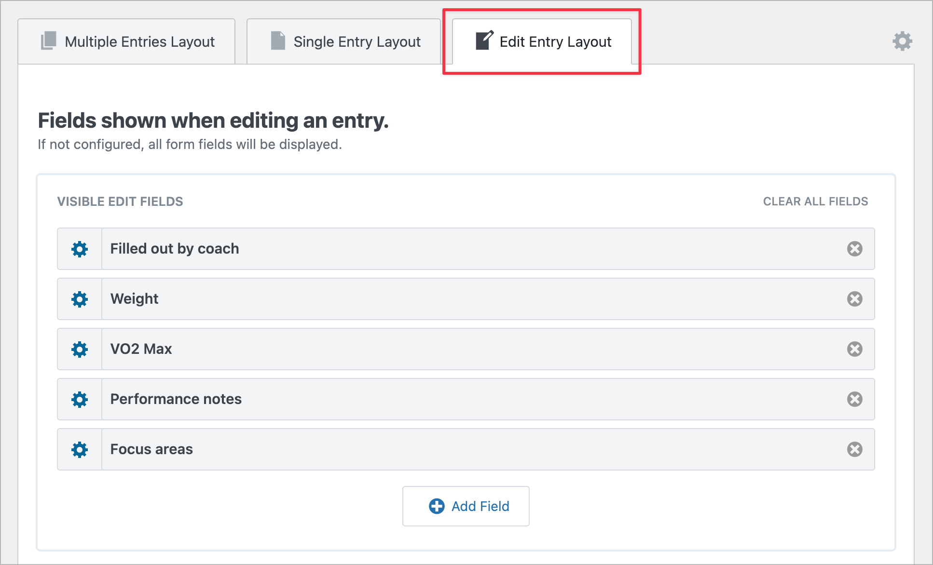933x565 pixels.
Task: Open settings for the "VO2 Max" field
Action: point(79,349)
